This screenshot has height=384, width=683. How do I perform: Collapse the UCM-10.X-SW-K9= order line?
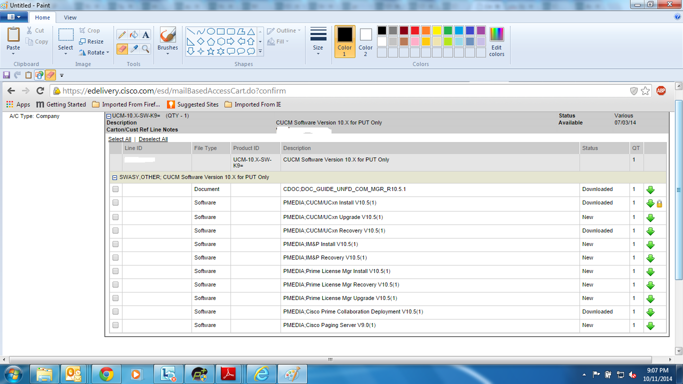[x=109, y=116]
